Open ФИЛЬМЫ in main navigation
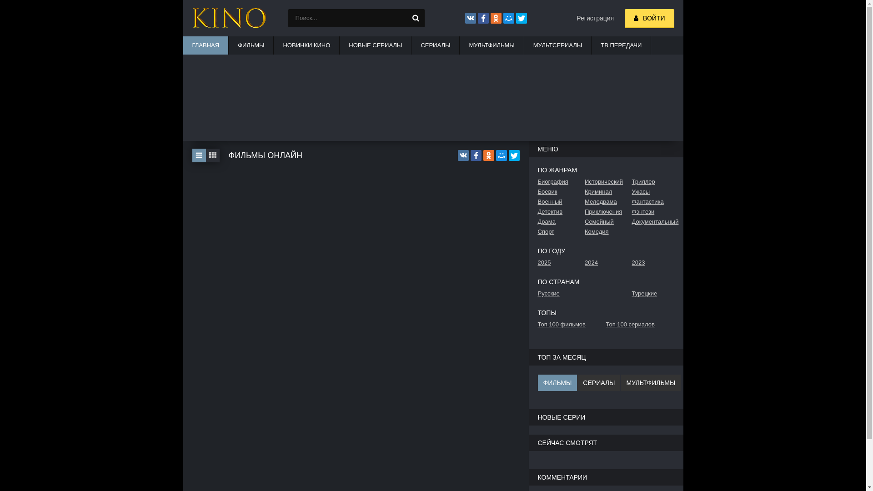873x491 pixels. (x=251, y=45)
